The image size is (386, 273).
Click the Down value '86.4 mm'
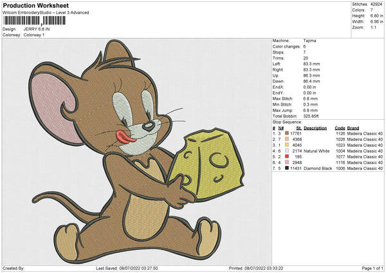[x=311, y=81]
